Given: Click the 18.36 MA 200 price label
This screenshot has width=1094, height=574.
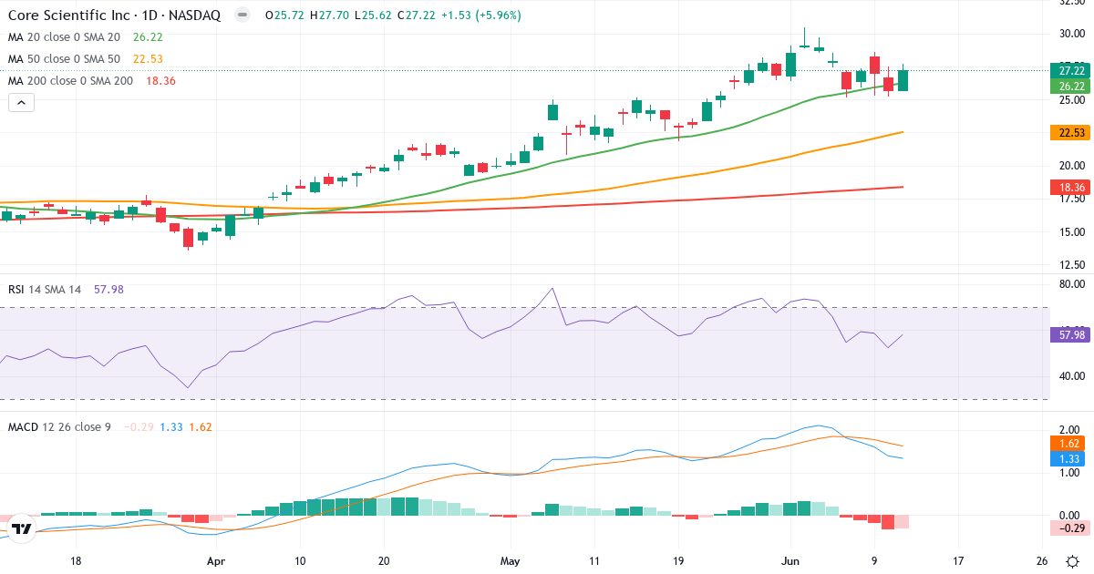Looking at the screenshot, I should click(1068, 187).
